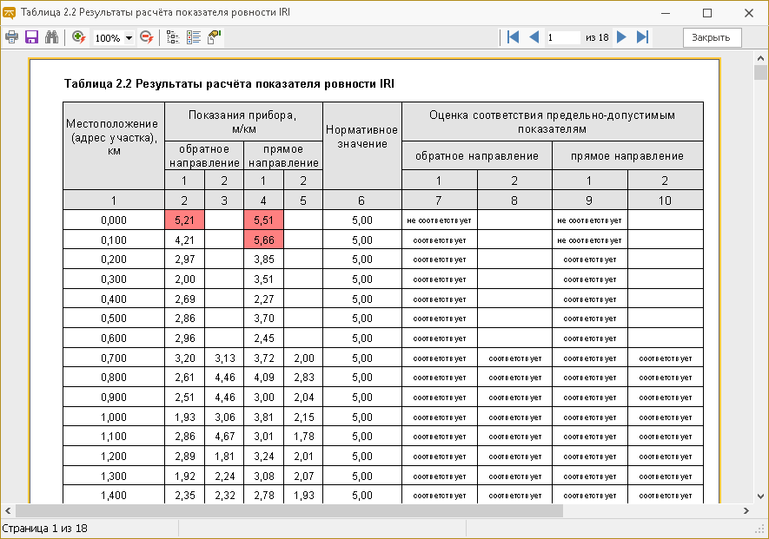769x539 pixels.
Task: Click the value 3,51
Action: (263, 279)
